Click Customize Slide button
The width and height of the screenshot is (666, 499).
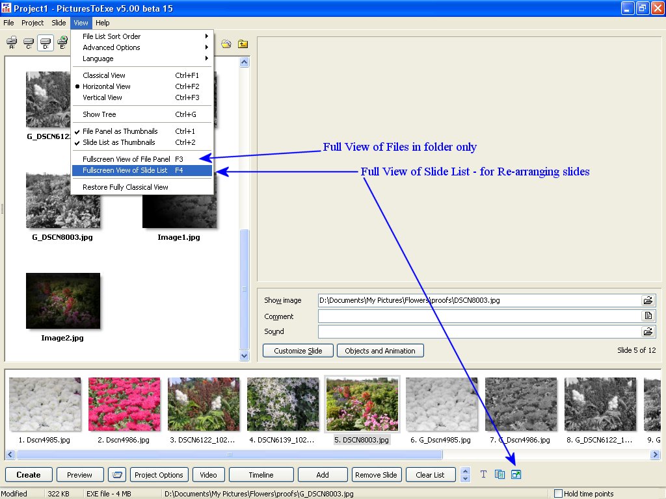tap(298, 350)
